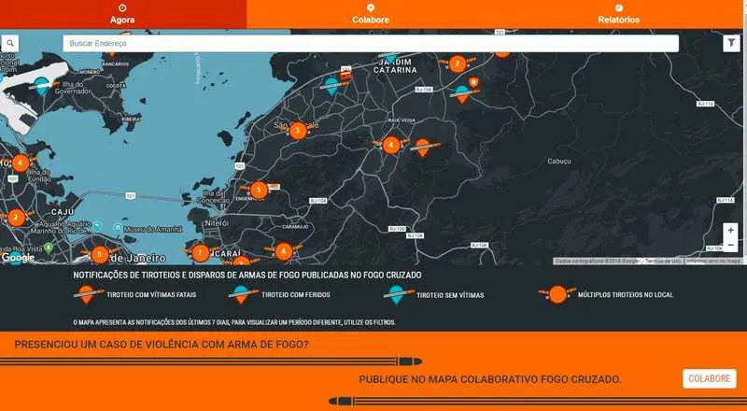
Task: Click the white COLABORE button
Action: (x=710, y=378)
